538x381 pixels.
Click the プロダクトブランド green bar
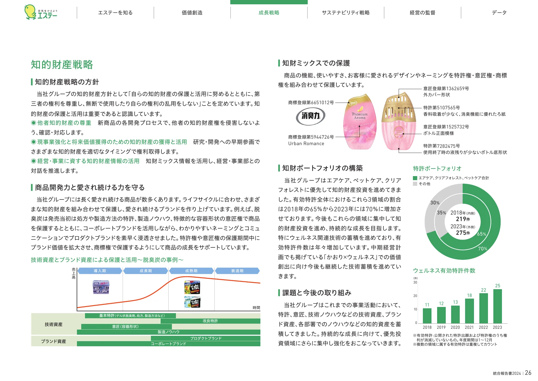point(206,338)
